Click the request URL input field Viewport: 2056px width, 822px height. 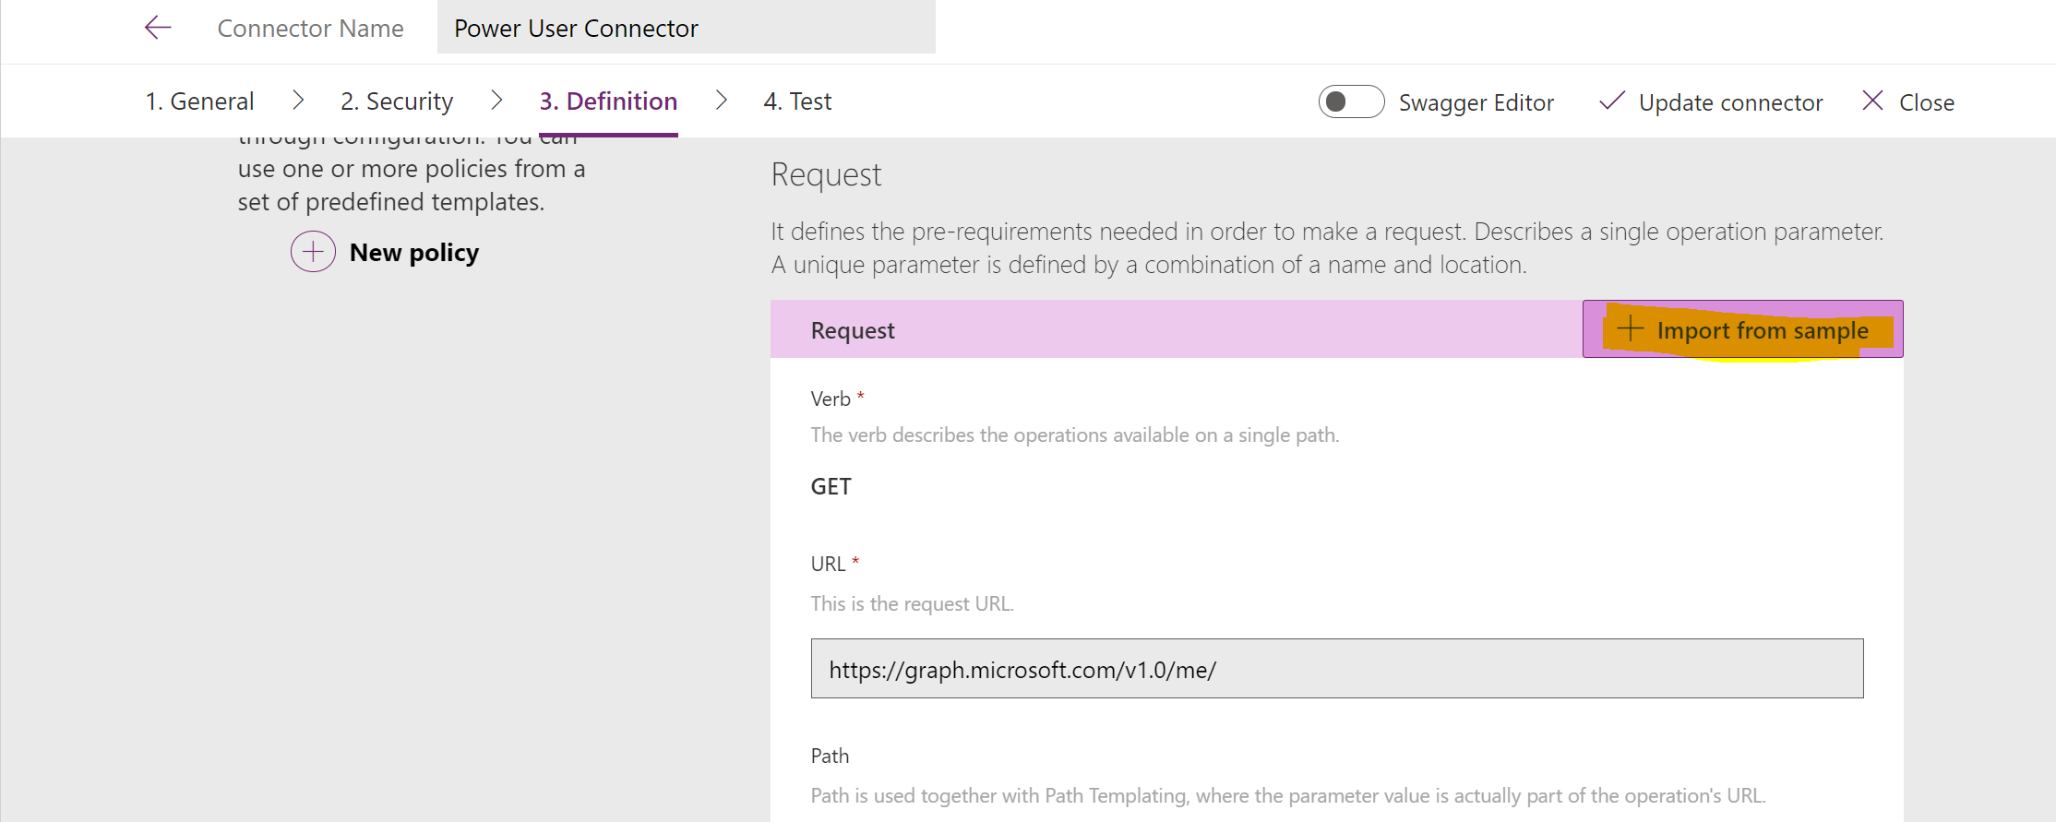(x=1336, y=669)
